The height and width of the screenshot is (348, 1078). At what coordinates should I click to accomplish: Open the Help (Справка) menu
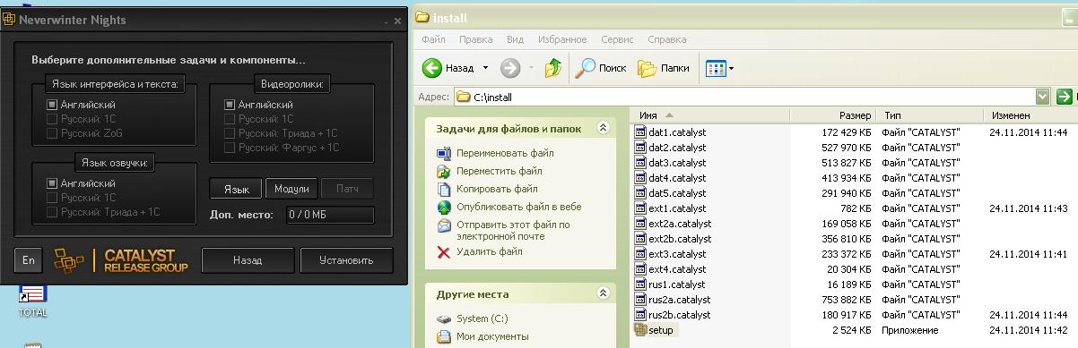click(667, 39)
